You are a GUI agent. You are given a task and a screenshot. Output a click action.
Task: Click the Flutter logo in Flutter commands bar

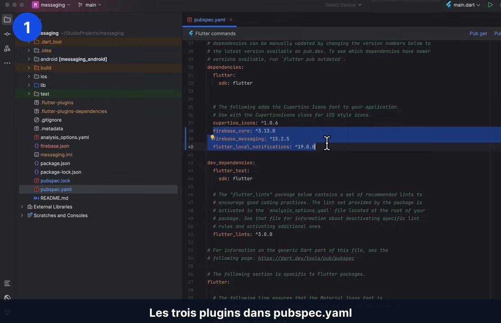[191, 33]
